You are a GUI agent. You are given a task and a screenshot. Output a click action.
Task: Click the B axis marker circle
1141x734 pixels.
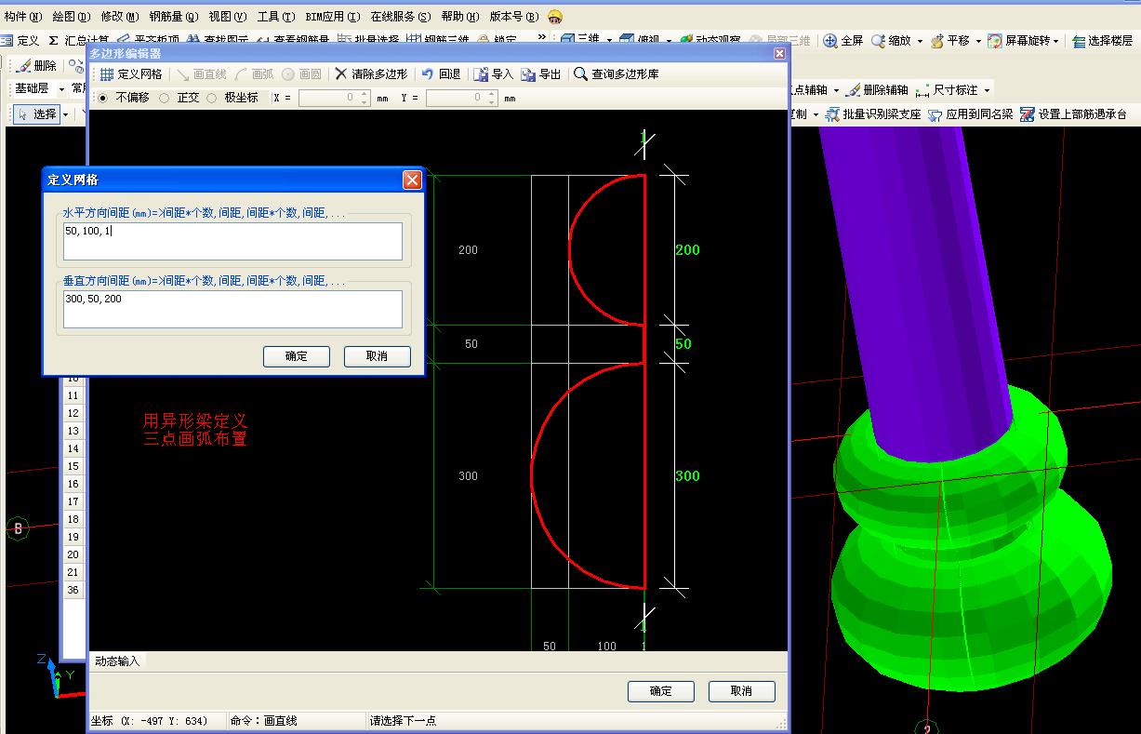[18, 528]
